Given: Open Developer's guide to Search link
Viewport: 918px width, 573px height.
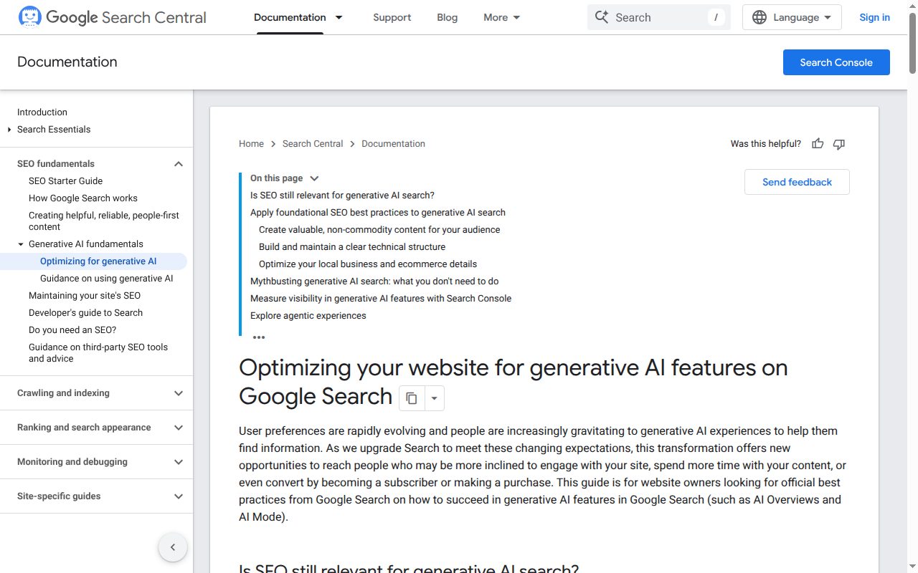Looking at the screenshot, I should pos(85,313).
